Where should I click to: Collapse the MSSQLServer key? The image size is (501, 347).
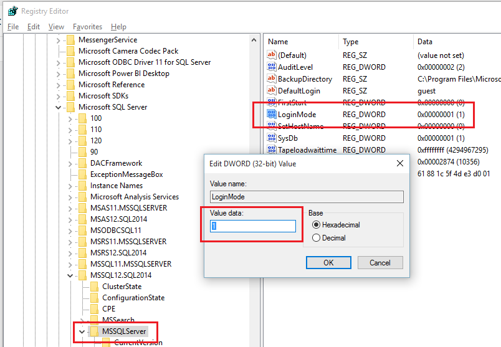pyautogui.click(x=82, y=331)
